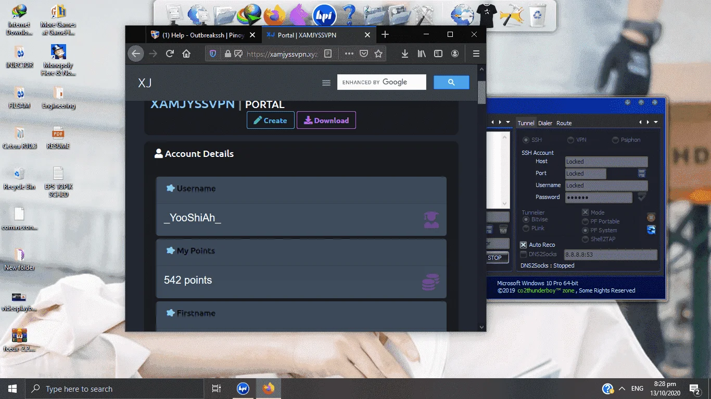Go to the Firefox home page
The height and width of the screenshot is (399, 711).
186,54
